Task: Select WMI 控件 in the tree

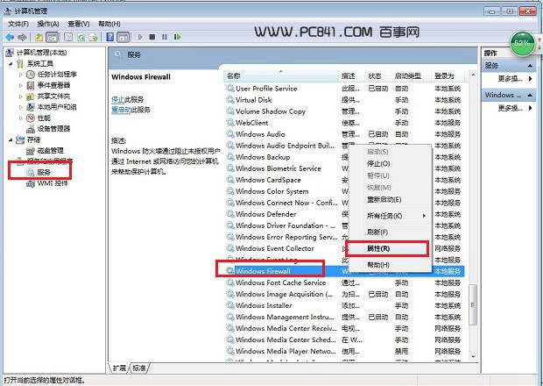Action: [x=53, y=183]
